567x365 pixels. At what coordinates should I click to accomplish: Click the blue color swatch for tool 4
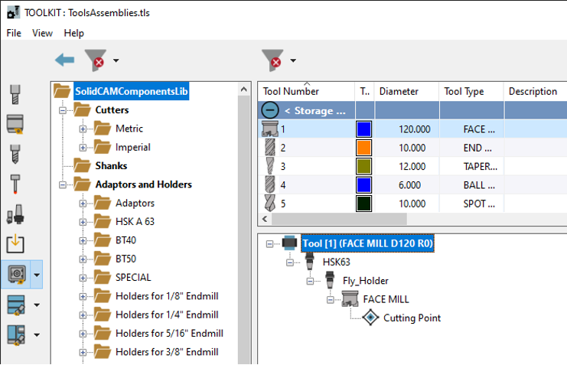coord(363,185)
